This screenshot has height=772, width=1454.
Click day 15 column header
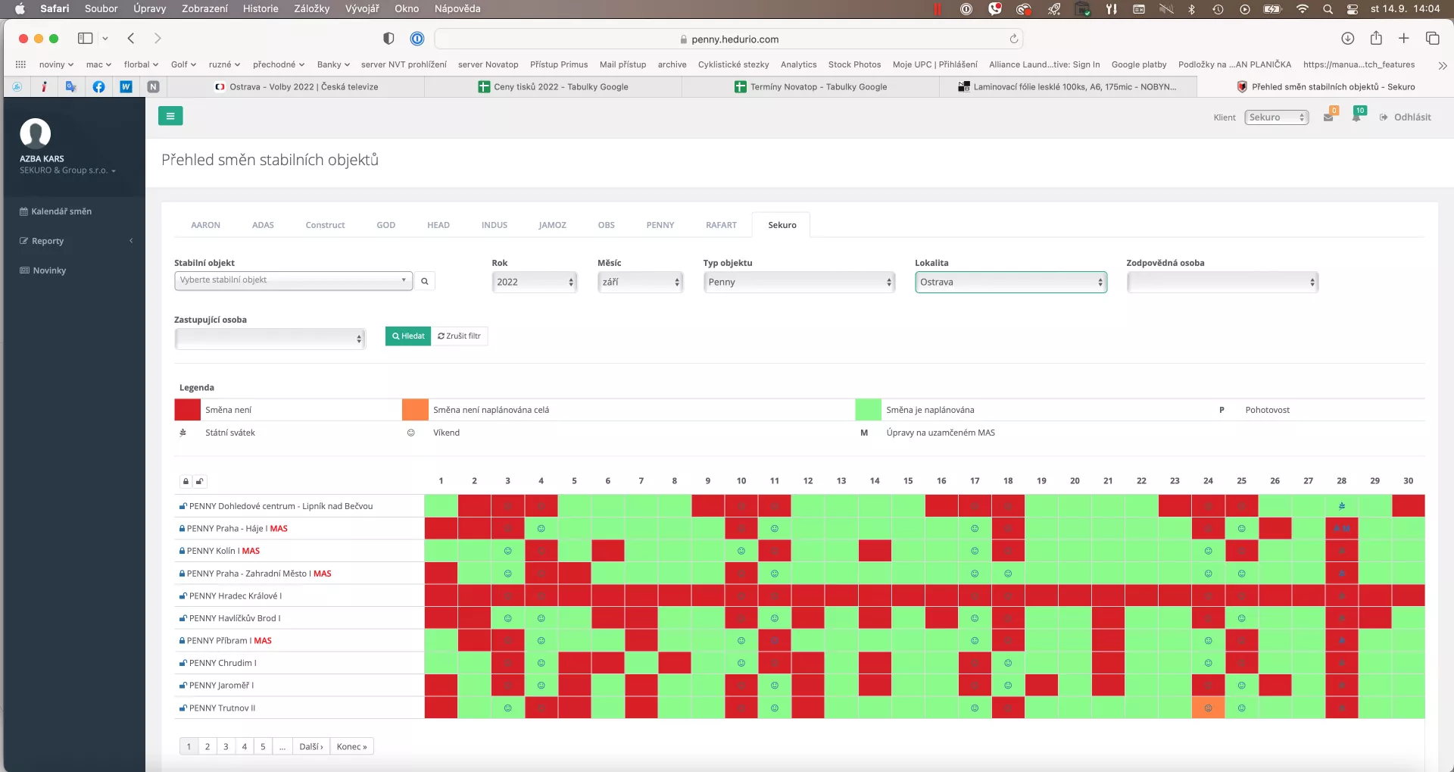click(908, 481)
